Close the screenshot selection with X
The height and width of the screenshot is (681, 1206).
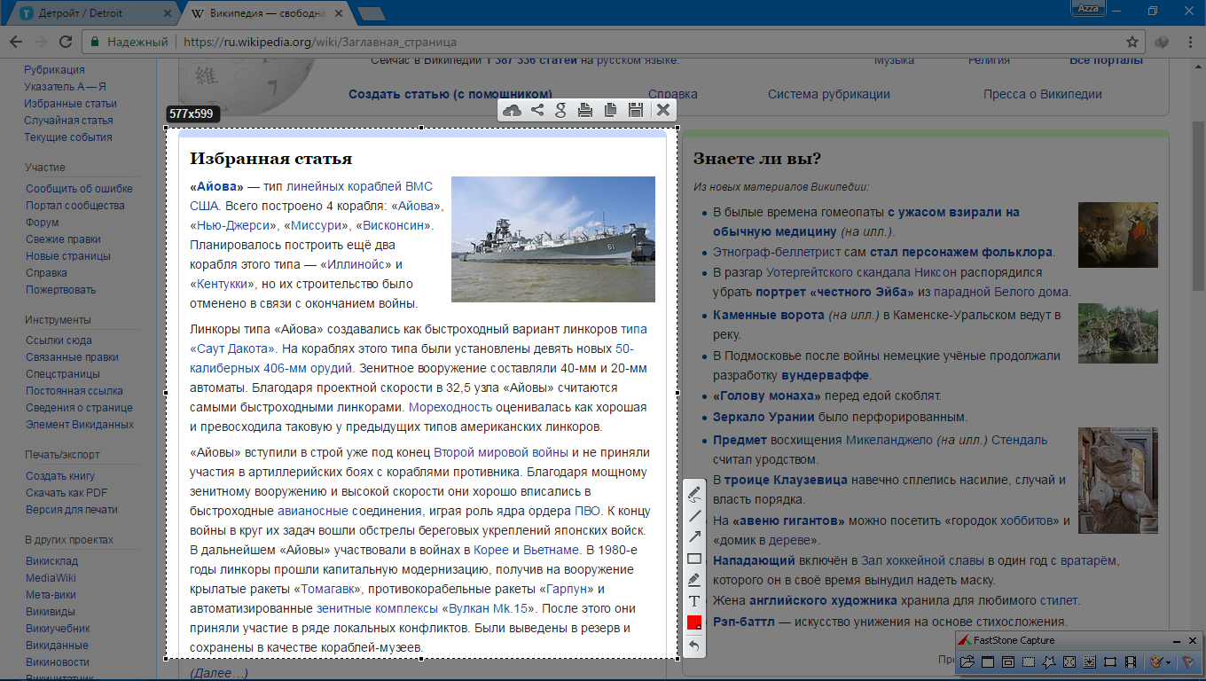point(662,110)
